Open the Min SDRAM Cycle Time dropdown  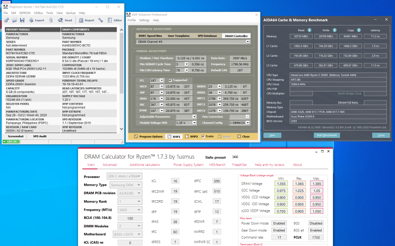tap(187, 64)
